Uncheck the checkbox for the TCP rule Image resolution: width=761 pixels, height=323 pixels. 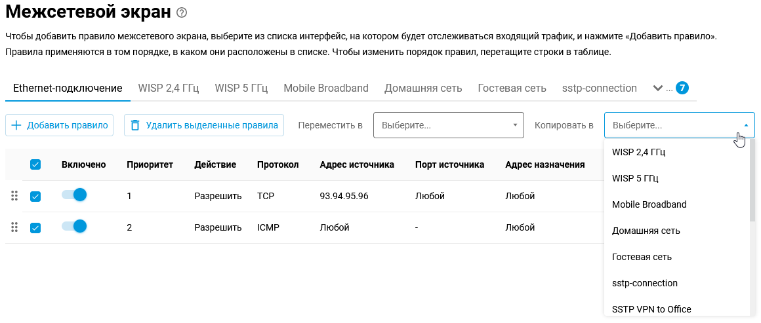(x=35, y=196)
